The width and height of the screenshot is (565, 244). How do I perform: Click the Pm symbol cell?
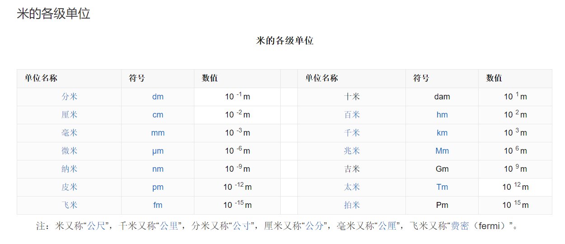click(442, 205)
